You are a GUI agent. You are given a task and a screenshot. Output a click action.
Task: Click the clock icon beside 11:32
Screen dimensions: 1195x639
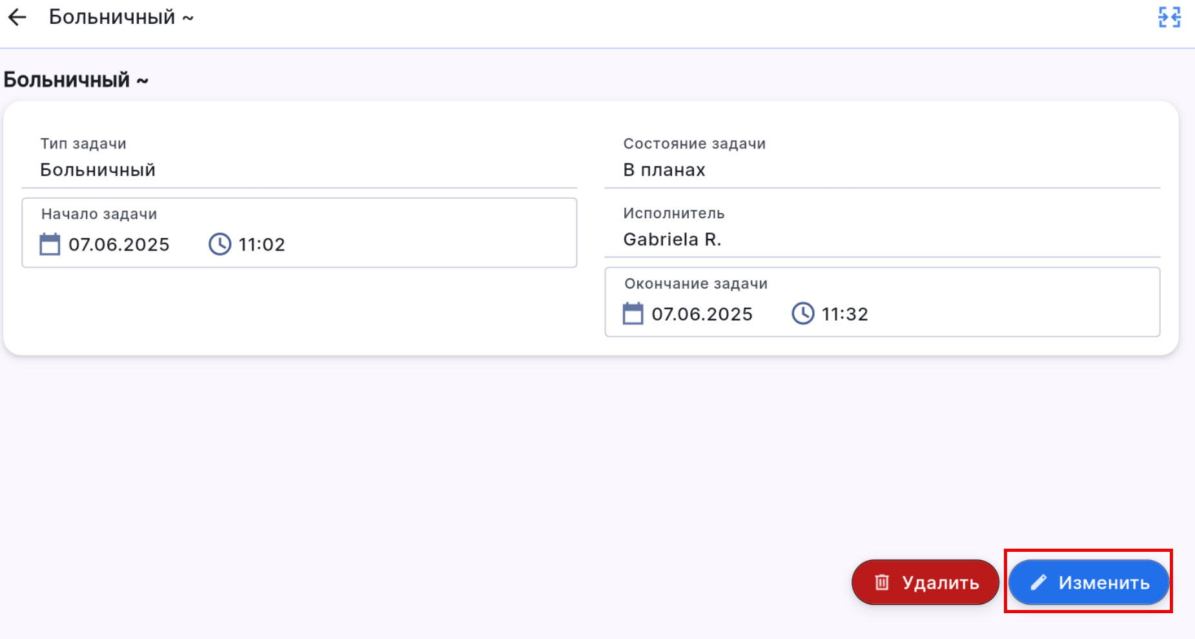802,314
